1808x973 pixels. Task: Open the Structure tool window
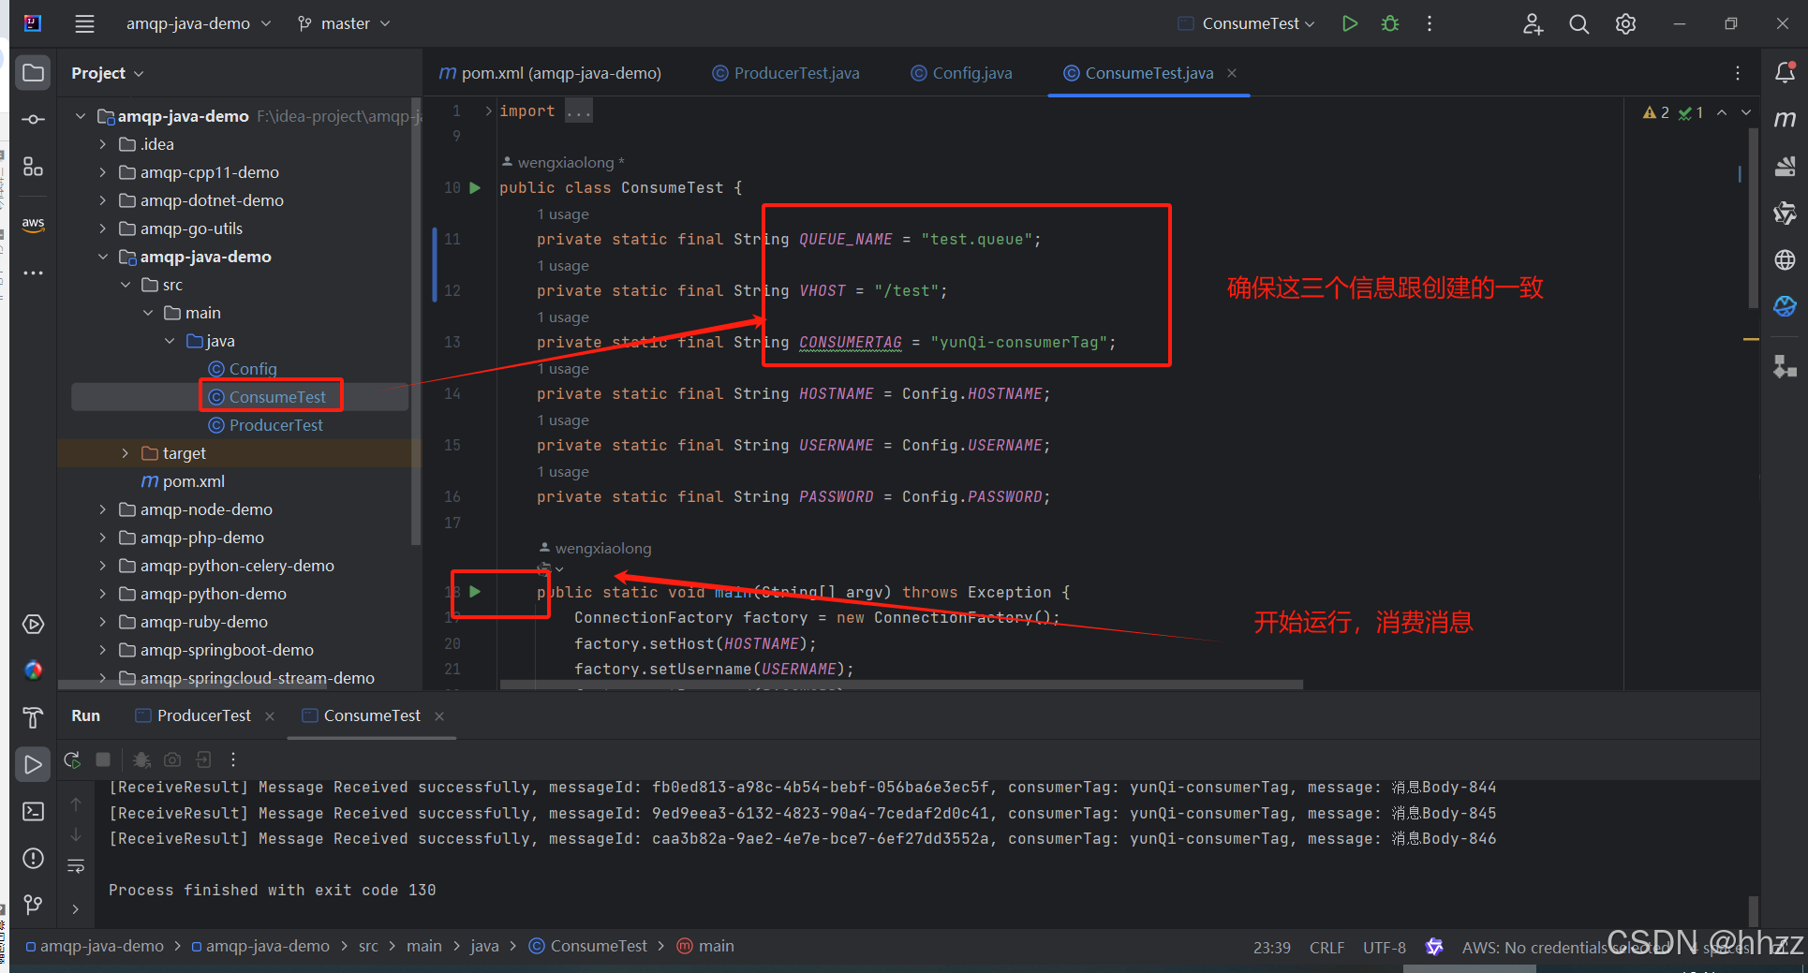(33, 167)
